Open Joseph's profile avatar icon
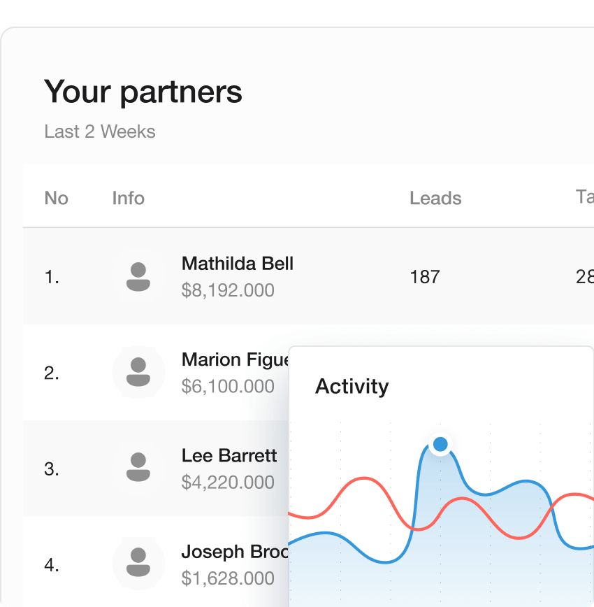Viewport: 594px width, 607px height. coord(138,564)
